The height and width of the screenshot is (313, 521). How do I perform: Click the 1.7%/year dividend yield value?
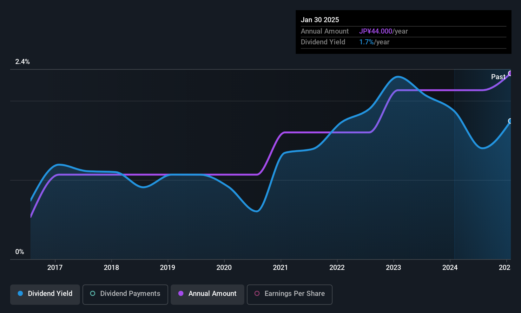[x=374, y=42]
